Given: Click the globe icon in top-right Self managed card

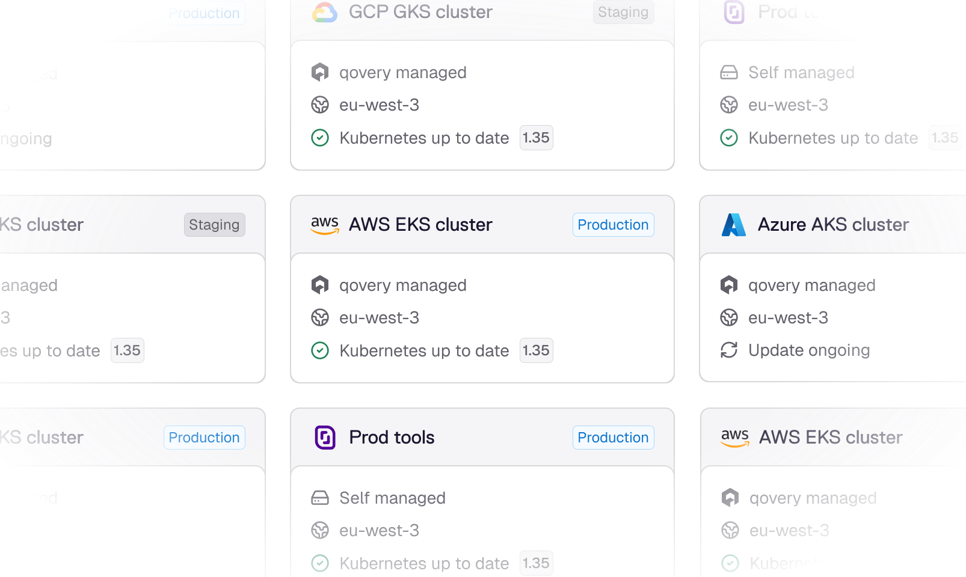Looking at the screenshot, I should (x=729, y=105).
